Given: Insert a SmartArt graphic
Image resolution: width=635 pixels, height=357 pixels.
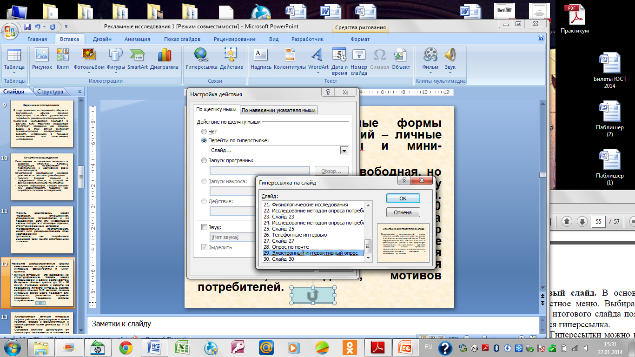Looking at the screenshot, I should 138,59.
